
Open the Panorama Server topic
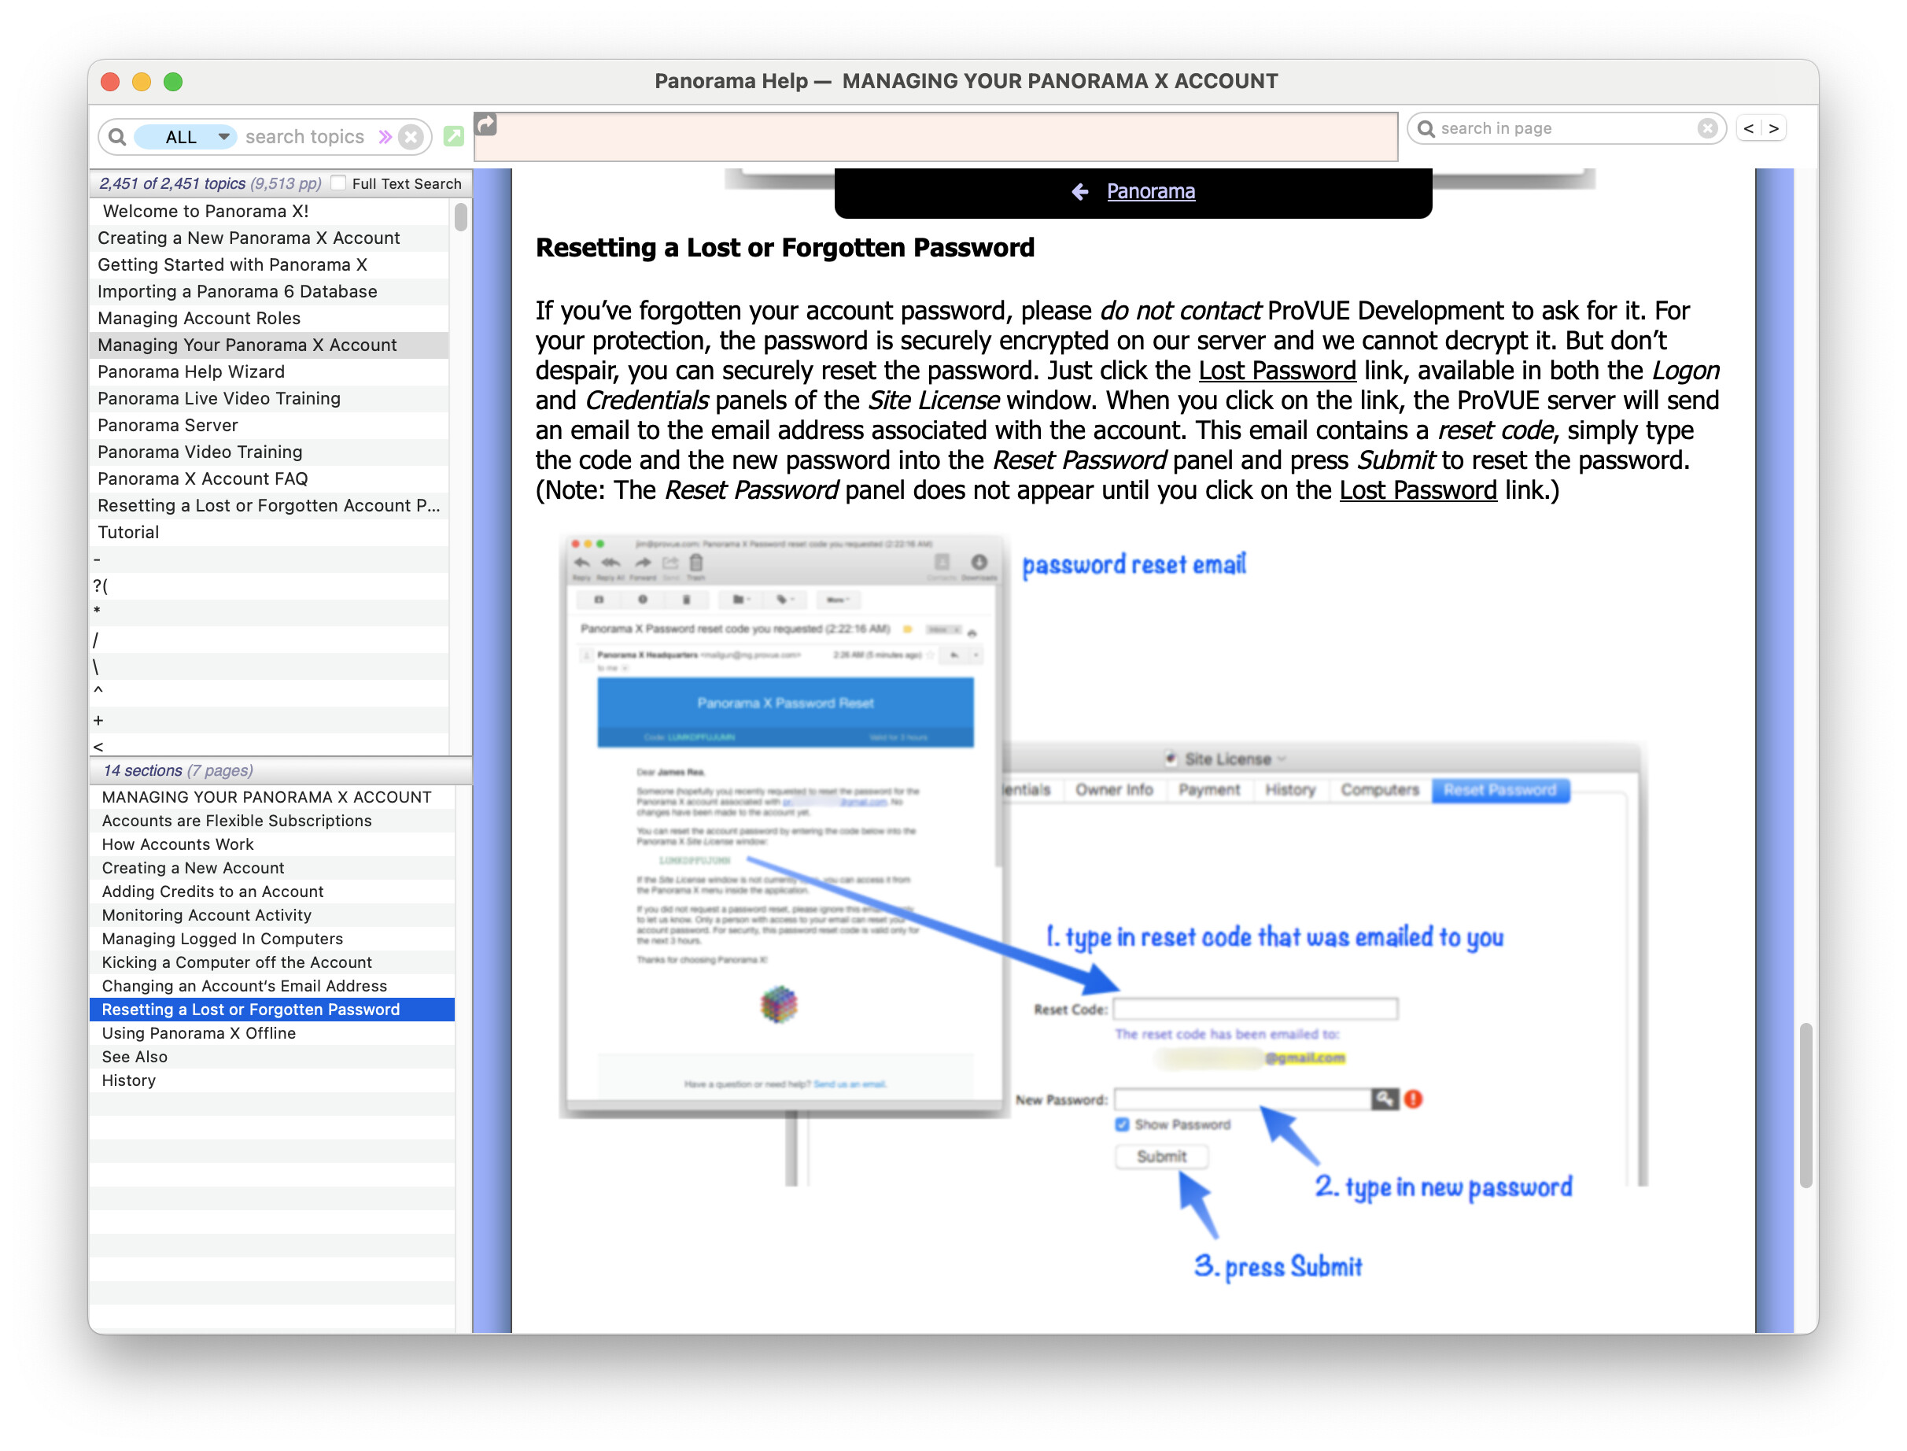coord(168,425)
